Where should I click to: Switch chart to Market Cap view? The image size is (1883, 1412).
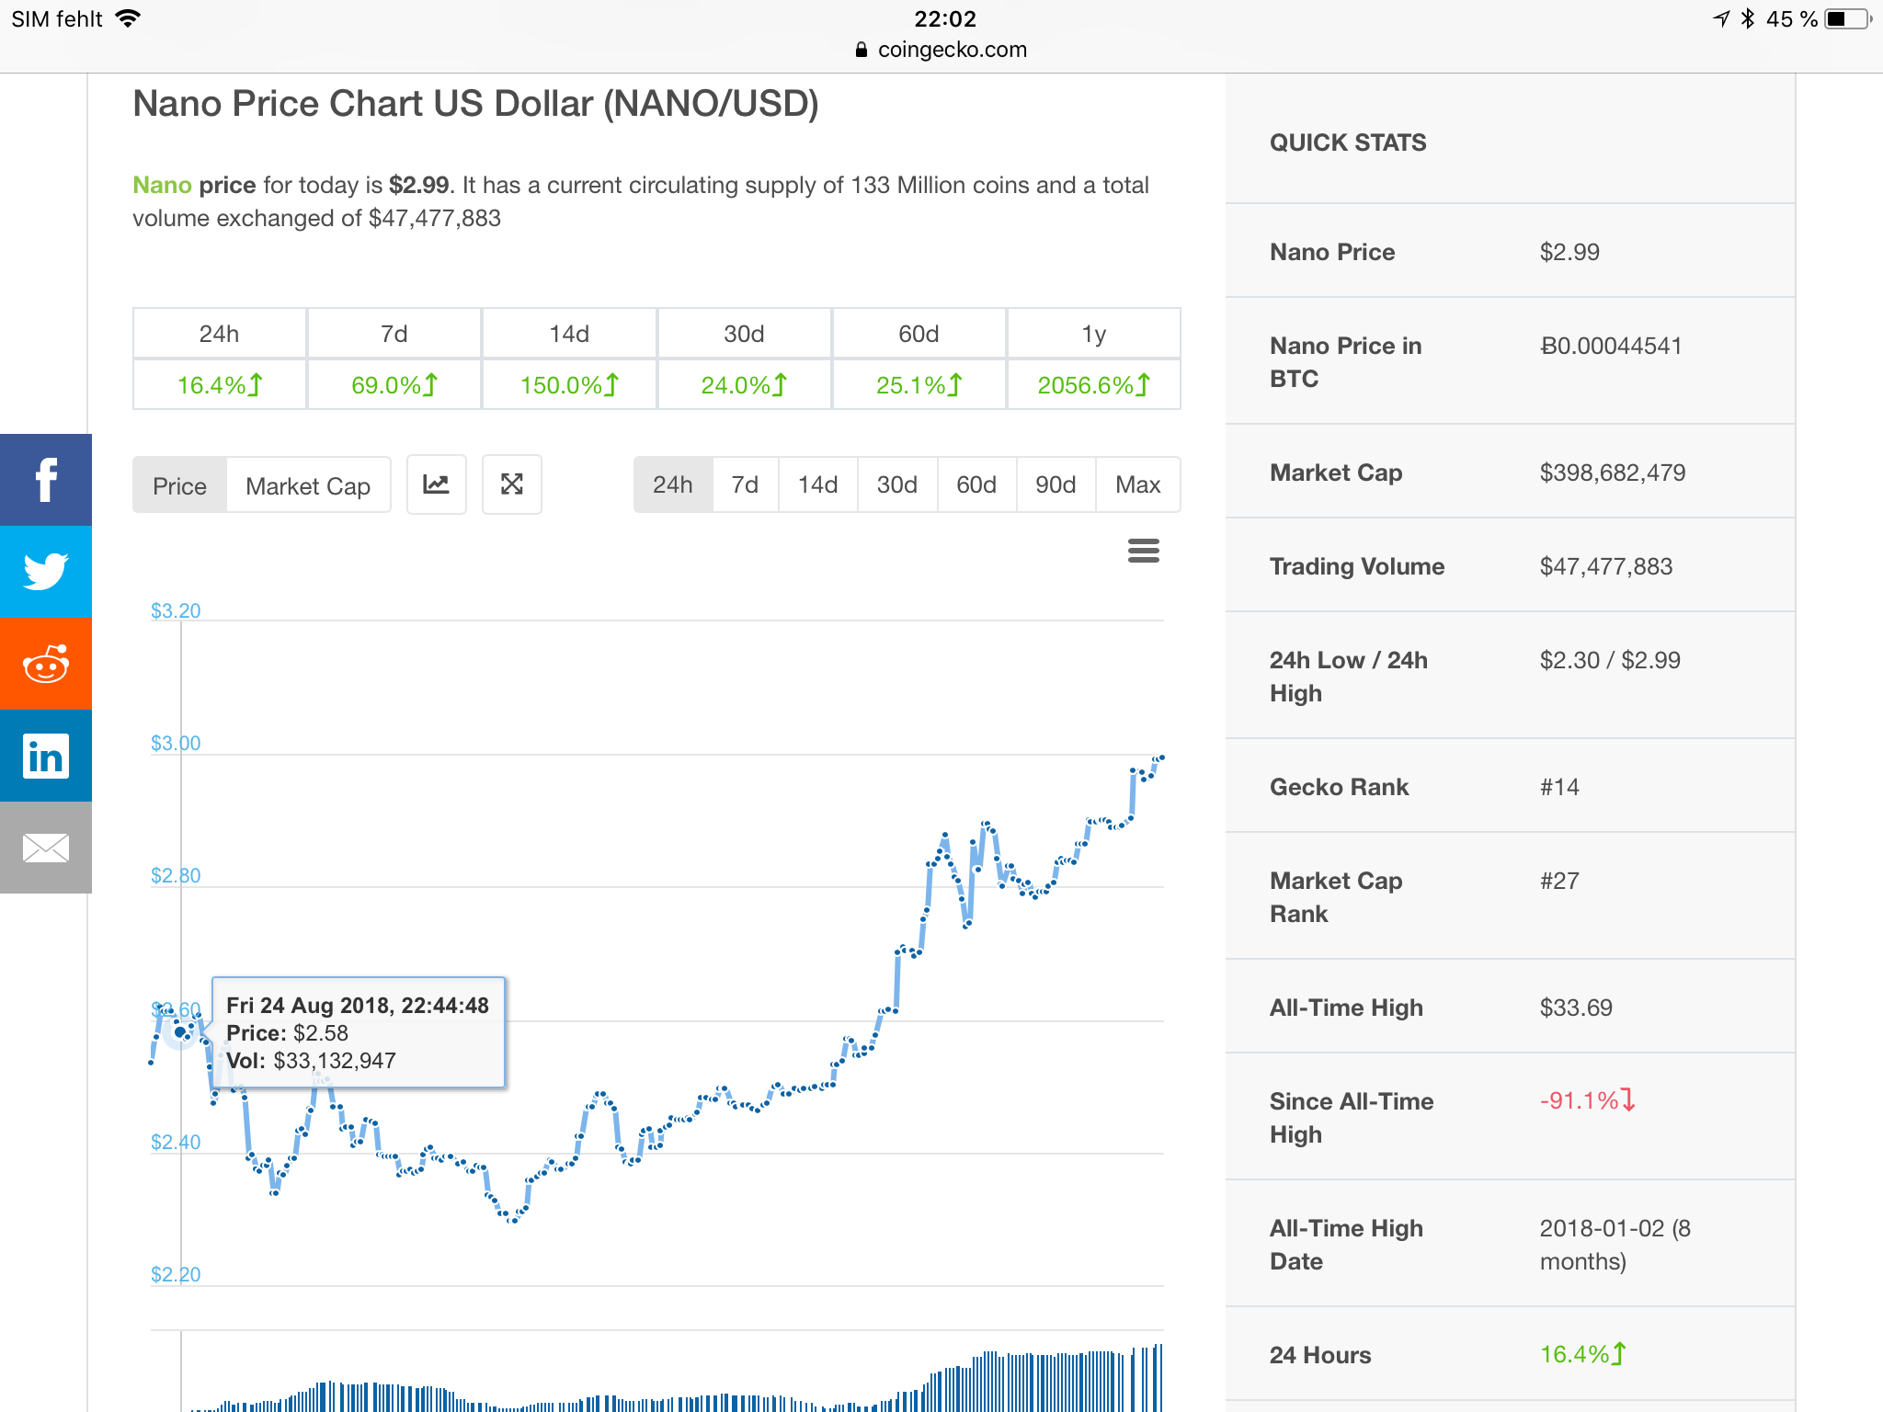point(308,485)
